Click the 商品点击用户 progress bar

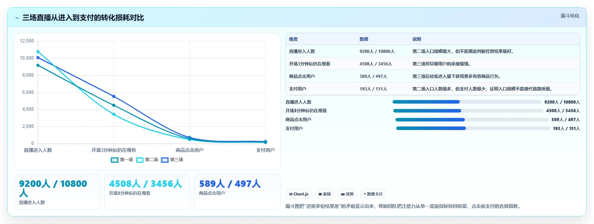(472, 120)
